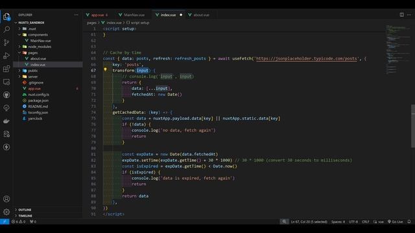Open yarn.lock in the file tree
The width and height of the screenshot is (415, 233).
[35, 118]
